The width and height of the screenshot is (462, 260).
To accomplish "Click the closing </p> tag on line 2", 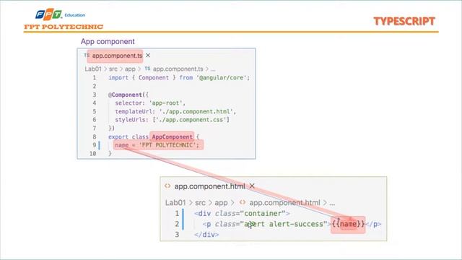I will 373,224.
